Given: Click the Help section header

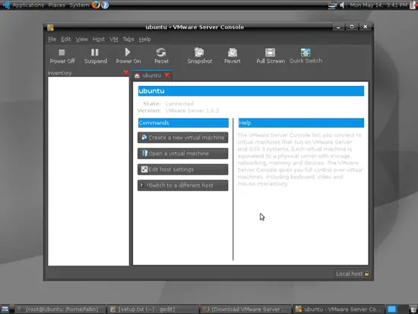Looking at the screenshot, I should click(x=301, y=122).
